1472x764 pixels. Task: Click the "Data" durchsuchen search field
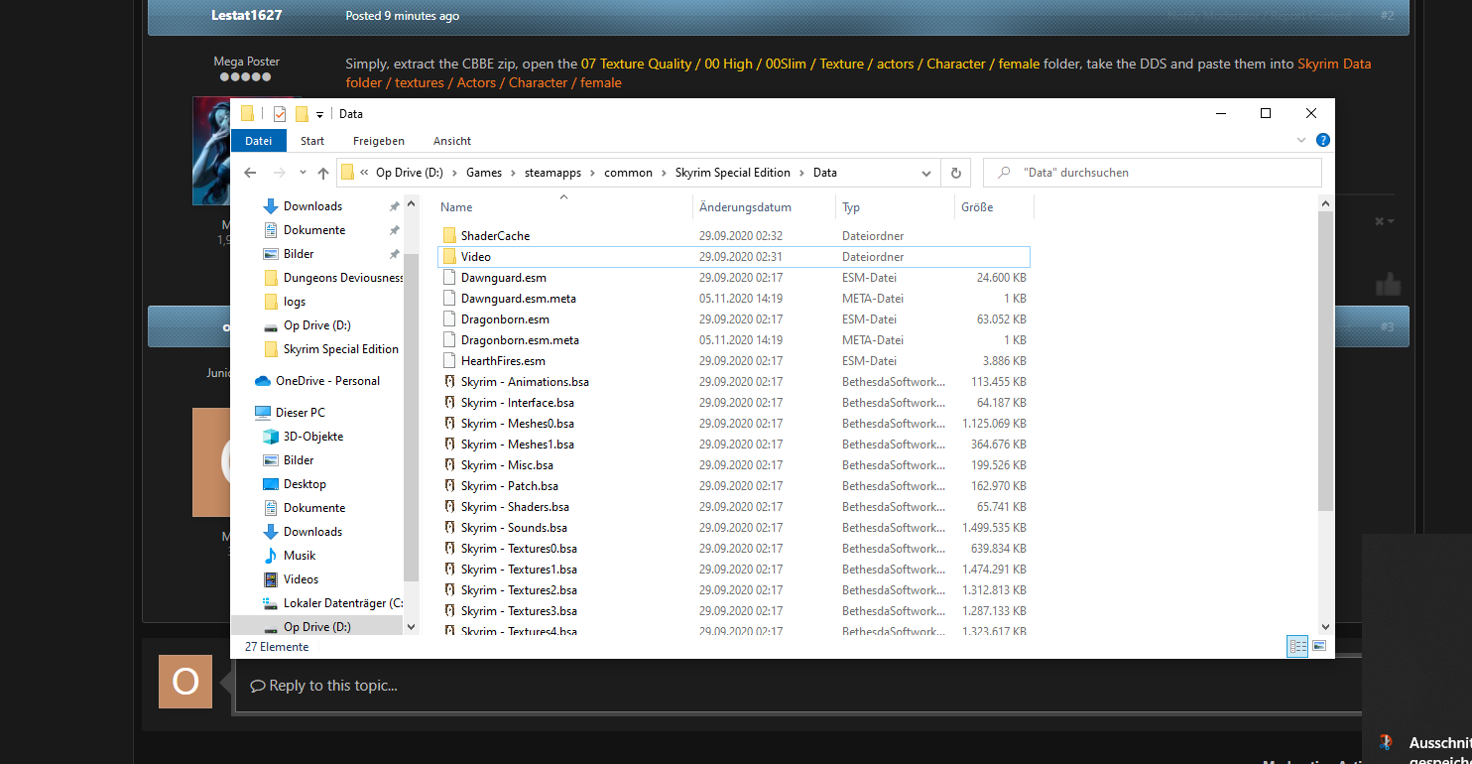[x=1153, y=173]
